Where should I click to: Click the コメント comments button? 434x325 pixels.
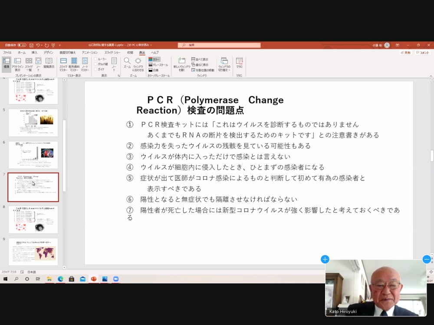(423, 52)
